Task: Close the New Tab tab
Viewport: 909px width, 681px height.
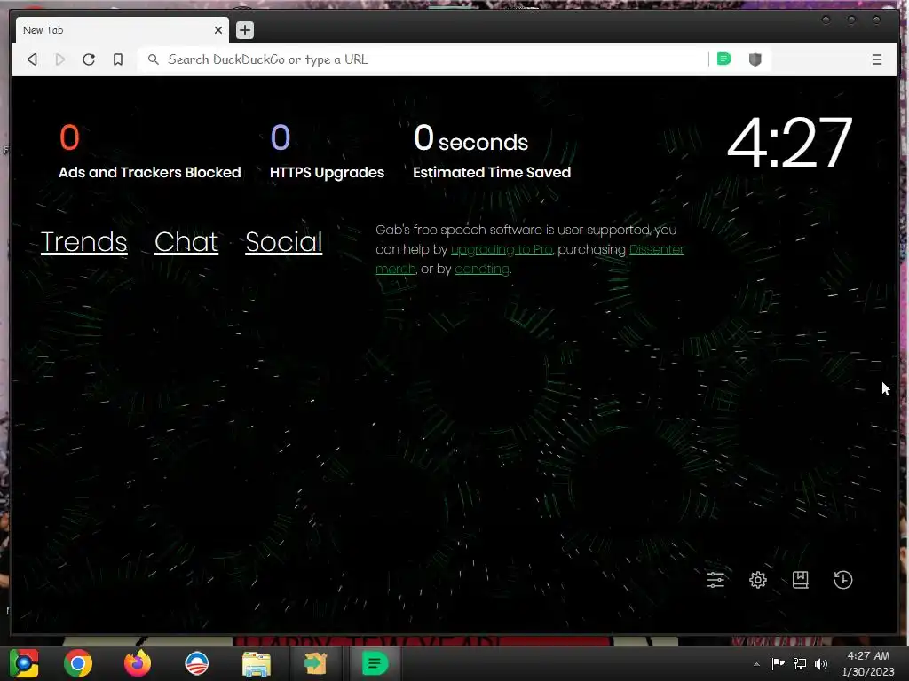Action: click(218, 30)
